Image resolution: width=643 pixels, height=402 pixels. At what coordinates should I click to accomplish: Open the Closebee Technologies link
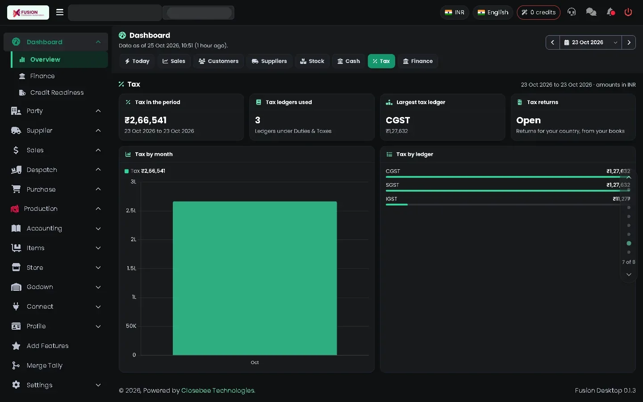coord(218,390)
